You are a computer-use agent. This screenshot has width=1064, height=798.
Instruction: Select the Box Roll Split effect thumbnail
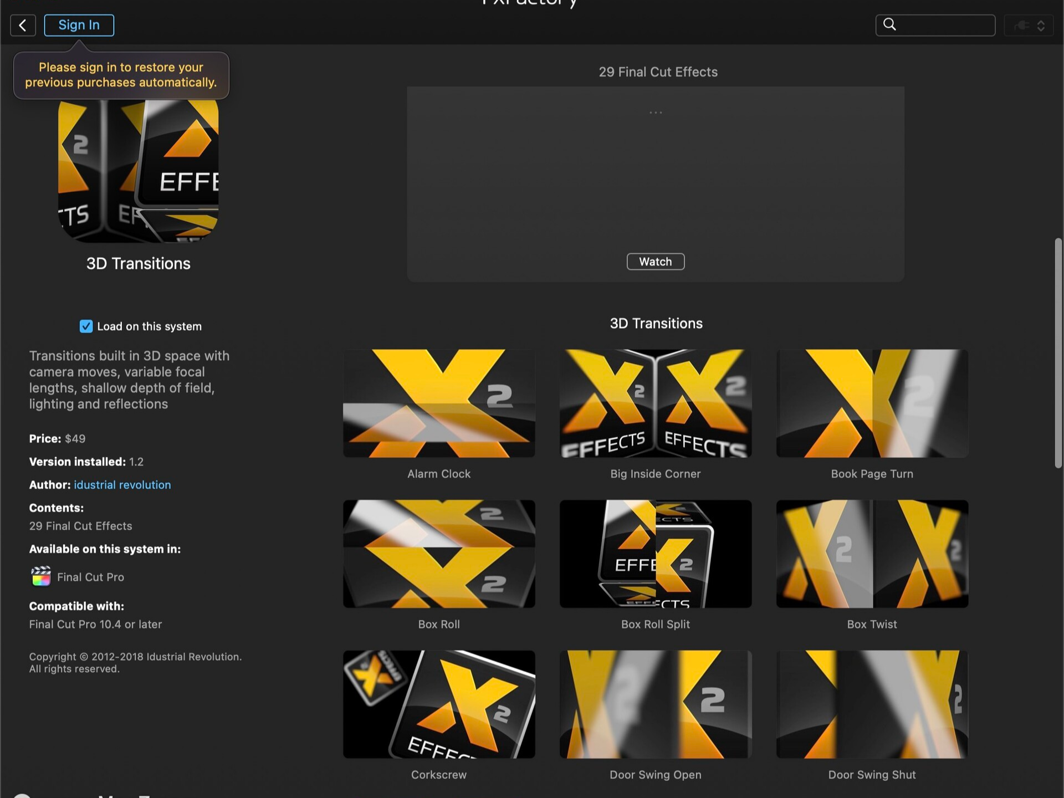point(655,554)
